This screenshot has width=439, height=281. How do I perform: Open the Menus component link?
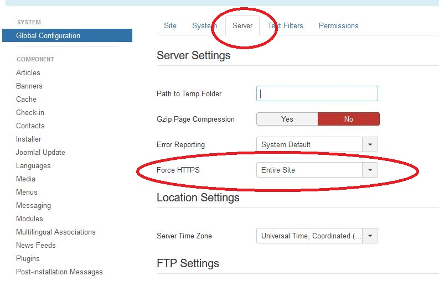[x=27, y=192]
